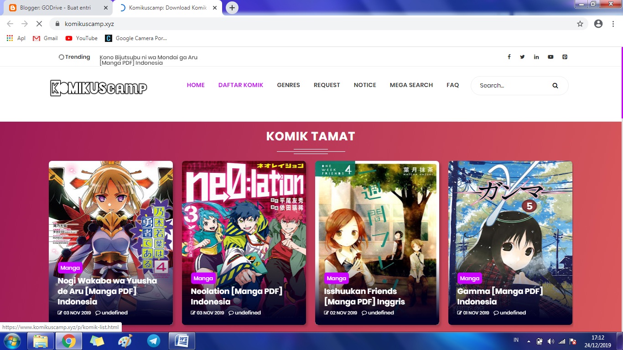The image size is (623, 350).
Task: Click Manga tag on Nogi Wakaba card
Action: click(70, 268)
